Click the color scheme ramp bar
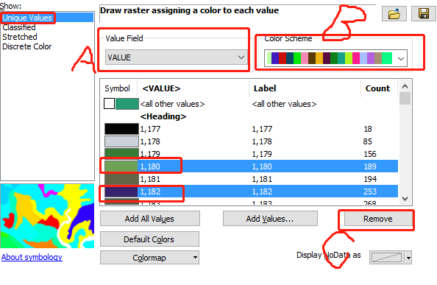Viewport: 437px width, 285px height. point(330,58)
